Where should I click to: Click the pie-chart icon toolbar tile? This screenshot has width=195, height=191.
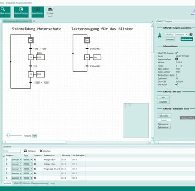[x=21, y=12]
